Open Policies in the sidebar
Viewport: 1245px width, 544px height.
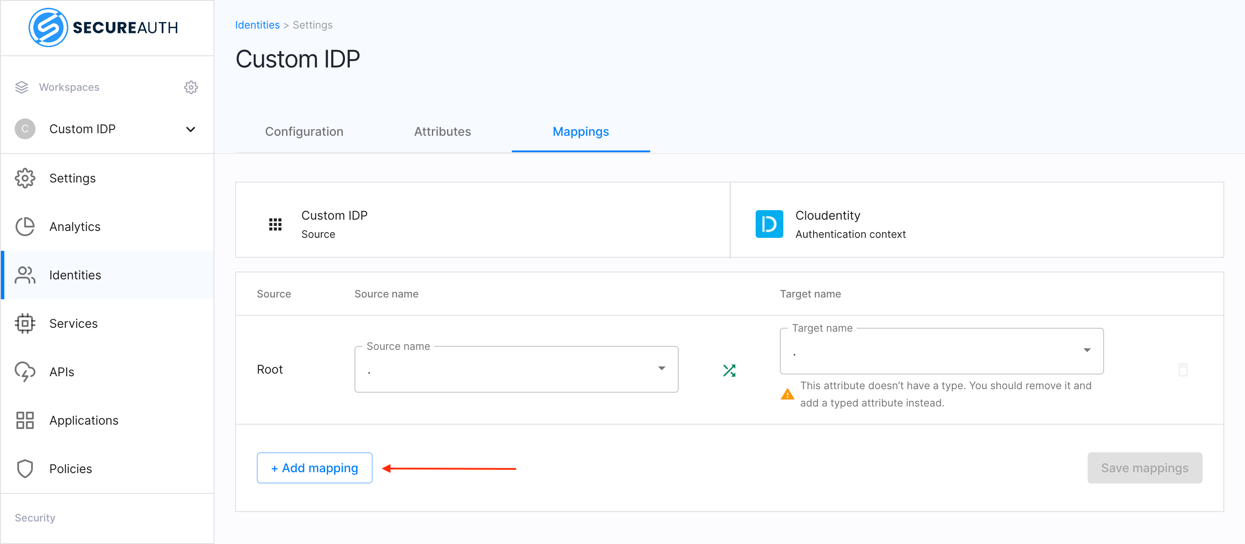point(107,469)
